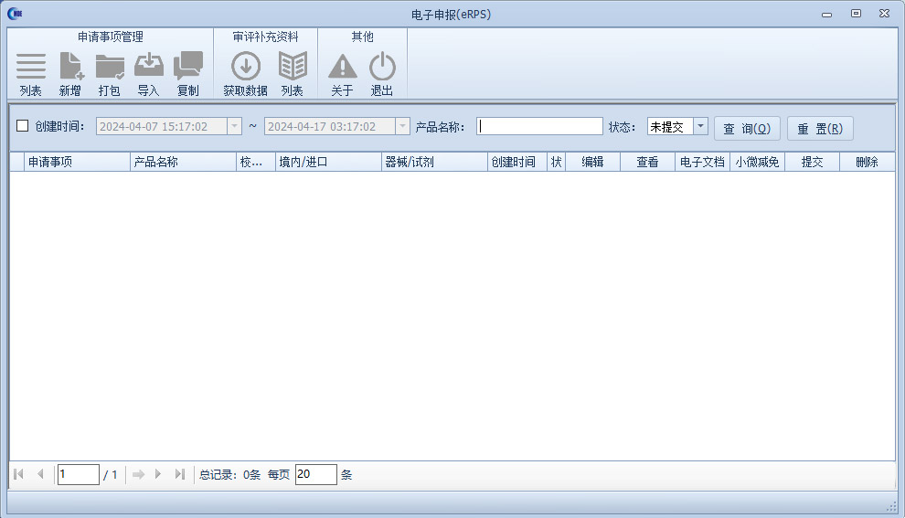
Task: Expand the end date dropdown
Action: click(402, 127)
